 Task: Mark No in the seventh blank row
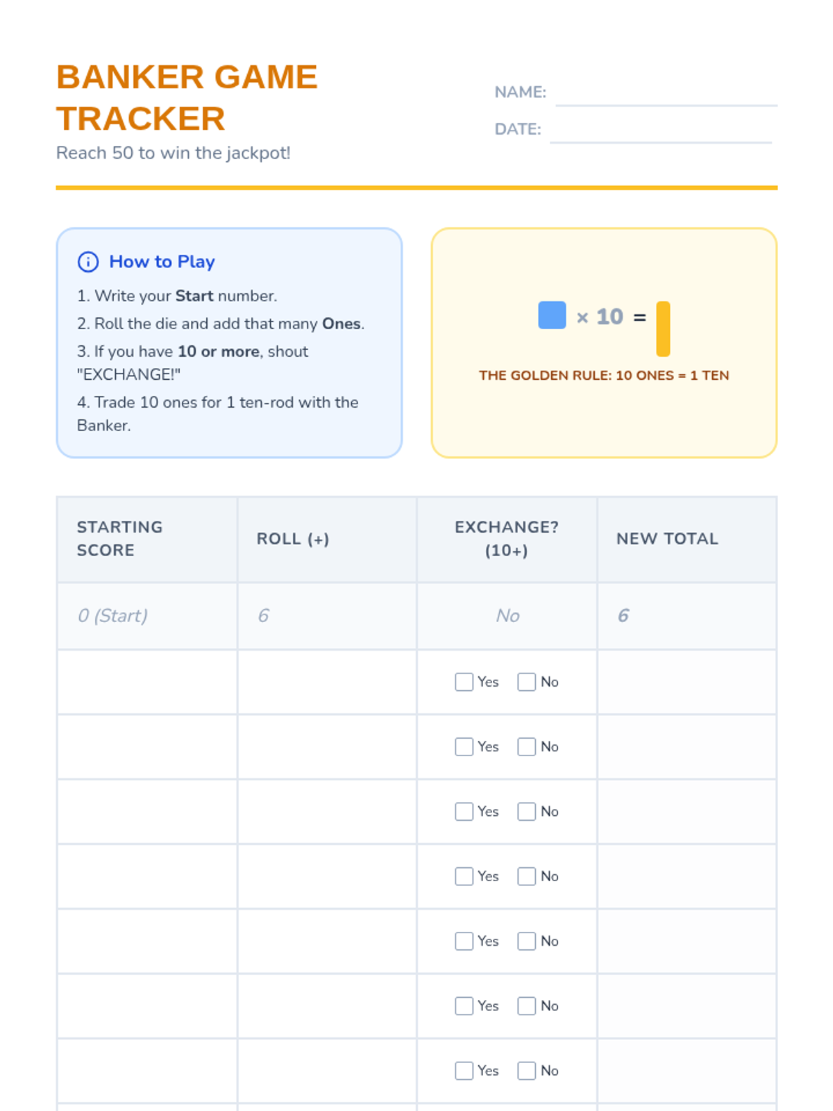(x=526, y=1071)
